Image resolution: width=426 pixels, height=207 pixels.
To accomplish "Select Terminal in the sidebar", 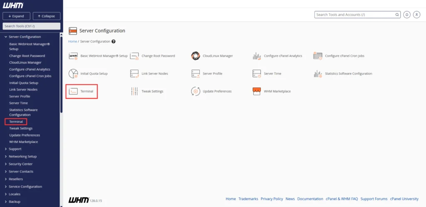I will [16, 122].
